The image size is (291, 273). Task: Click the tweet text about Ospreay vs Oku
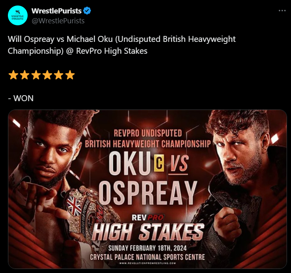(x=121, y=45)
